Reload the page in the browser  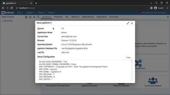coord(12,8)
